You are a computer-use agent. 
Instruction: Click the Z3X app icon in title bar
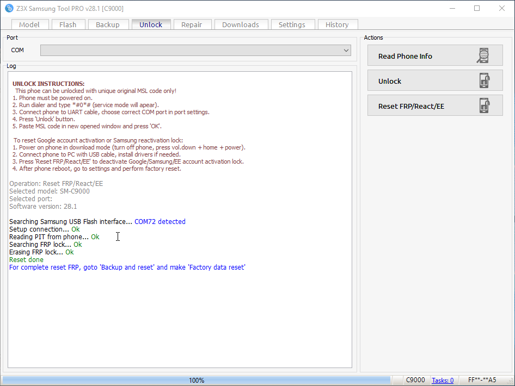point(9,8)
